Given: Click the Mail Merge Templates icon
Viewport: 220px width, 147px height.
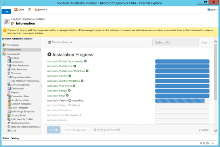Looking at the screenshot, I should 9,111.
